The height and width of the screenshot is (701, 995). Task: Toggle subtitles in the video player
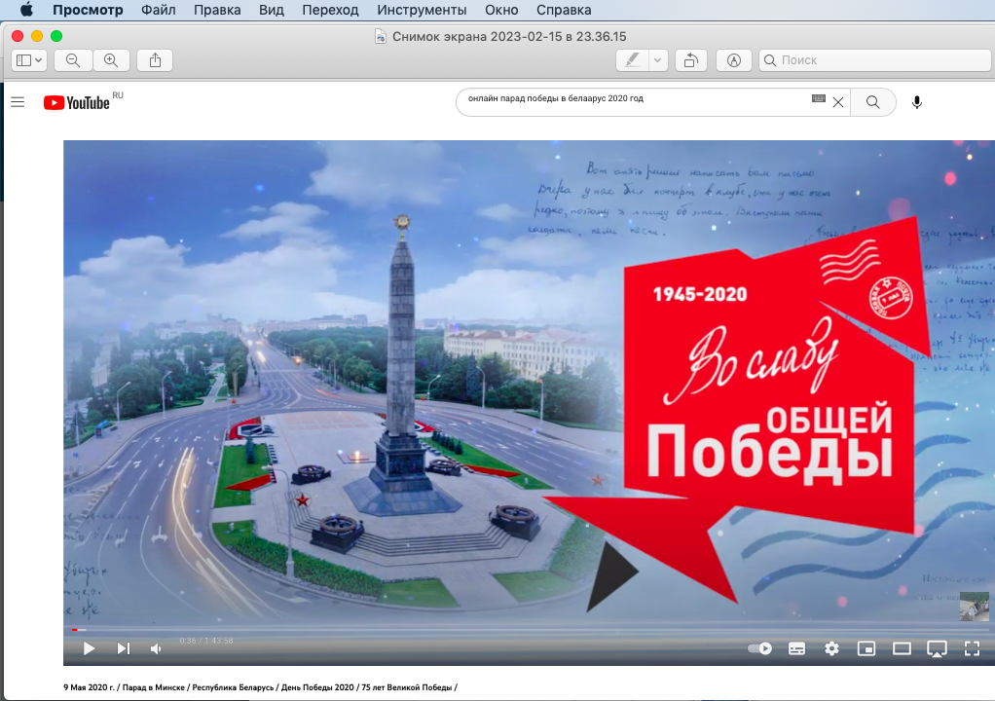click(796, 648)
